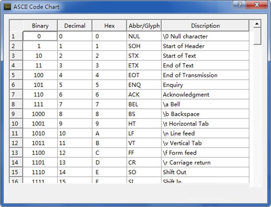Viewport: 271px width, 207px height.
Task: Click the table corner select-all cell
Action: click(x=16, y=26)
